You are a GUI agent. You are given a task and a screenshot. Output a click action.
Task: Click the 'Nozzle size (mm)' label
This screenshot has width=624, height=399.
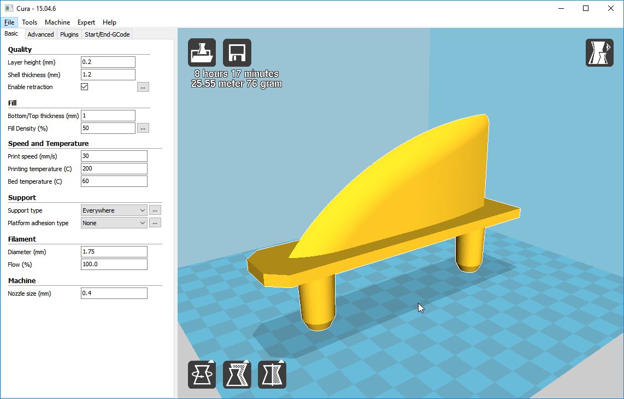(x=30, y=294)
